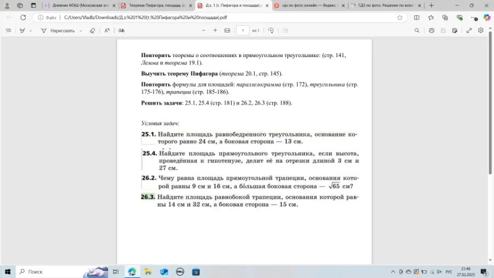The image size is (494, 278).
Task: Click the translate icon in PDF toolbar
Action: pyautogui.click(x=121, y=31)
